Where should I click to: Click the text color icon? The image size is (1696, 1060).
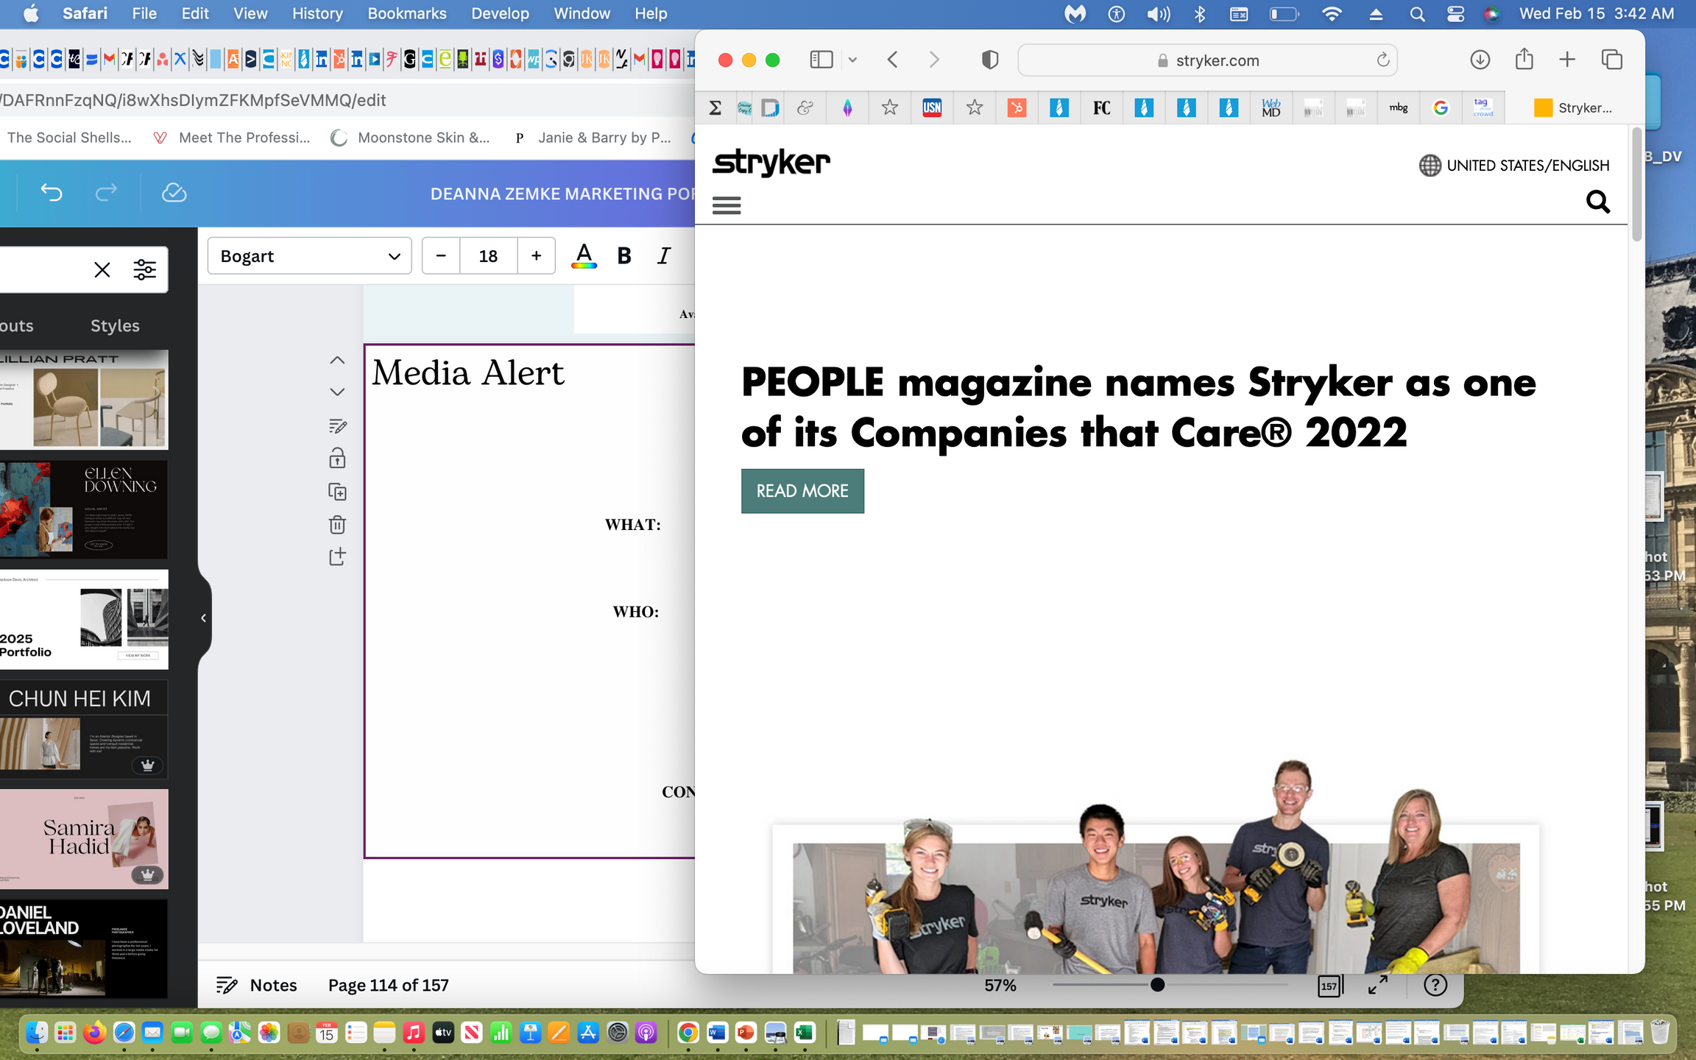584,256
